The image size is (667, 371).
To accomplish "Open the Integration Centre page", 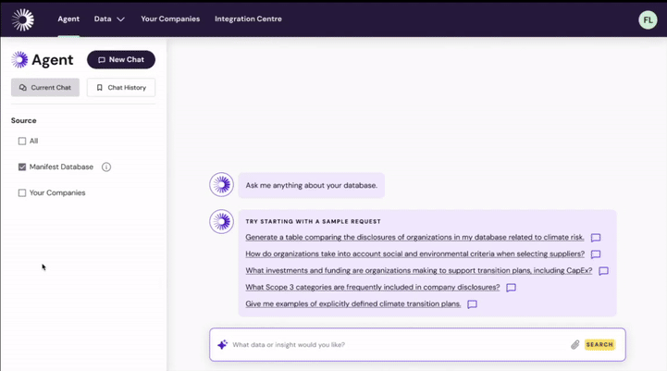I will pos(248,19).
